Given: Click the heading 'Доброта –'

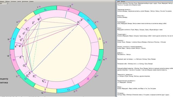Looking at the screenshot, I should pos(120,53).
